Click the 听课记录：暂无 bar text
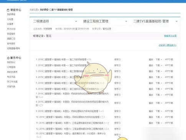The image size is (186, 140). click(42, 36)
